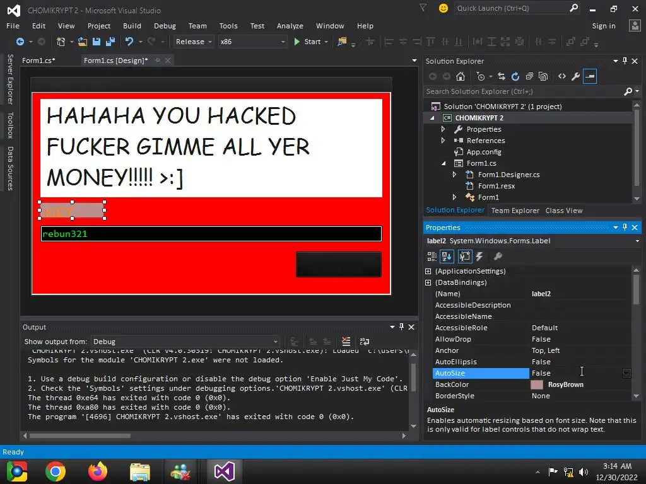Click the New Project toolbar icon
The width and height of the screenshot is (646, 484).
[61, 42]
